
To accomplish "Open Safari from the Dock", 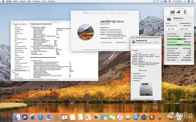I will (x=41, y=117).
